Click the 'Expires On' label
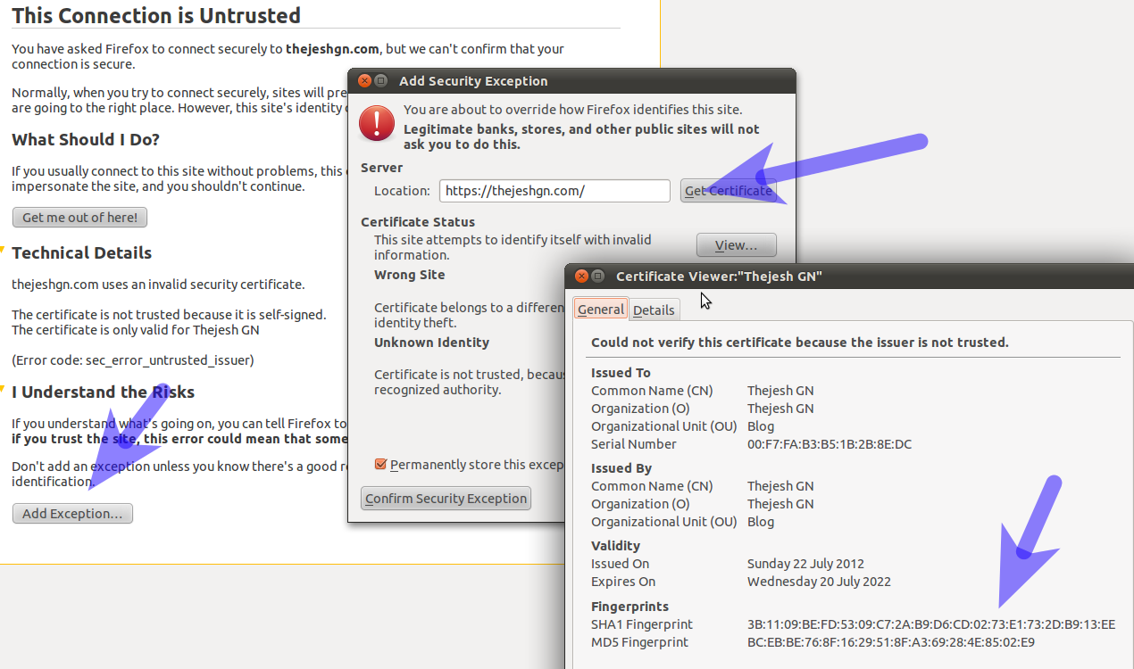The image size is (1134, 669). pyautogui.click(x=623, y=582)
